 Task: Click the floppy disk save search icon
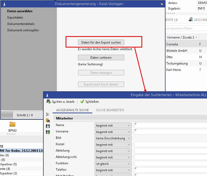click(48, 126)
